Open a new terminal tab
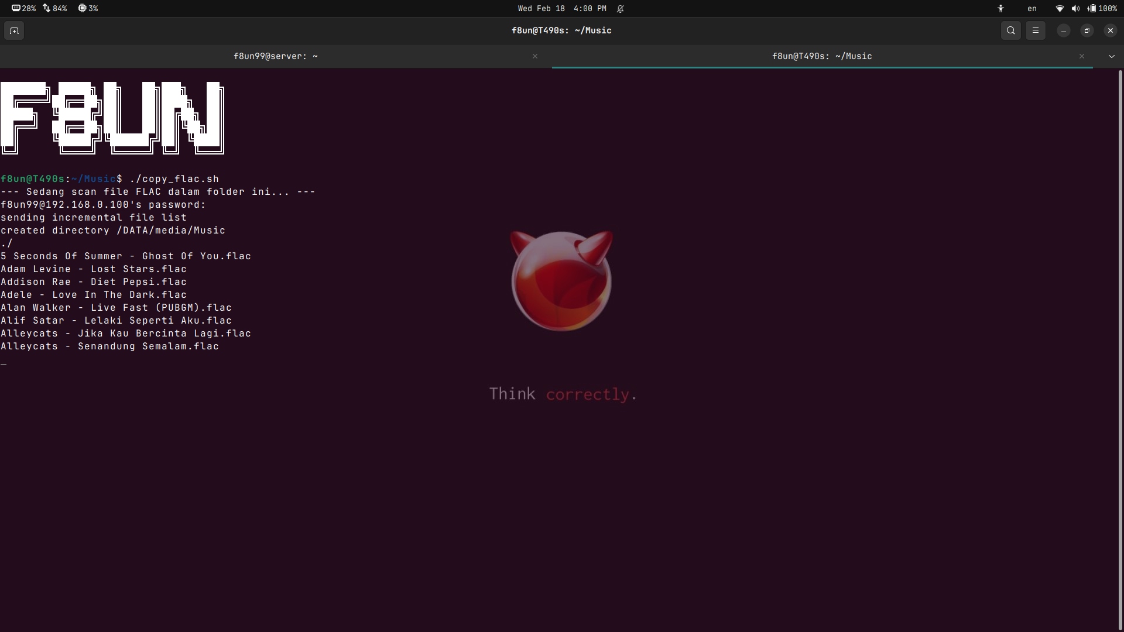 click(x=14, y=30)
